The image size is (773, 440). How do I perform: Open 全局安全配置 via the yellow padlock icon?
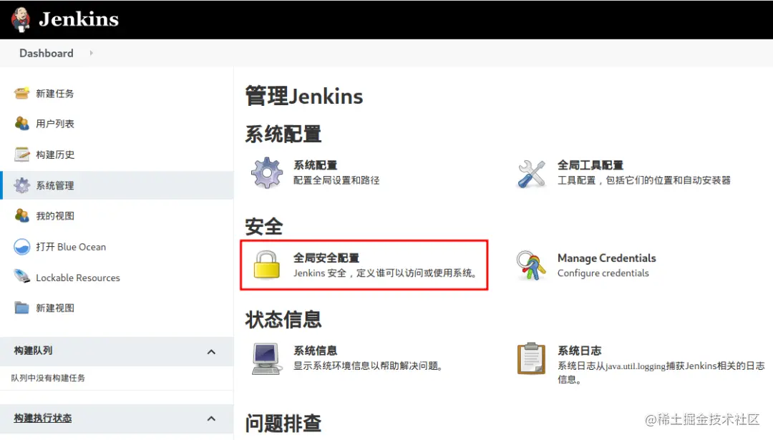[x=263, y=265]
